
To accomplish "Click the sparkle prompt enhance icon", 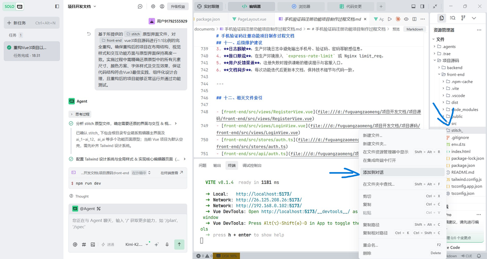I will coord(156,245).
